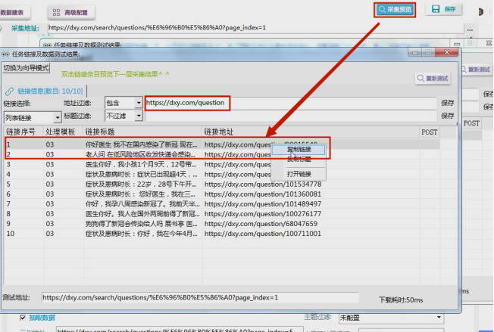This screenshot has height=332, width=494.
Task: Open the 主题过滤 未配置 dropdown
Action: 391,318
